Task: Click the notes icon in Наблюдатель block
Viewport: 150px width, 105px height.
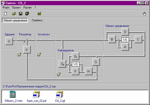Action: (x=59, y=74)
